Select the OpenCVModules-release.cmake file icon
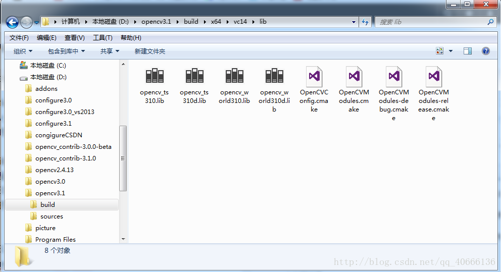 click(x=434, y=77)
